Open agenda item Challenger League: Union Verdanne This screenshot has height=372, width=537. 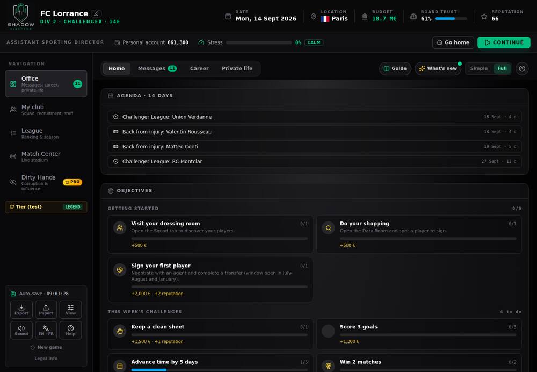coord(314,117)
